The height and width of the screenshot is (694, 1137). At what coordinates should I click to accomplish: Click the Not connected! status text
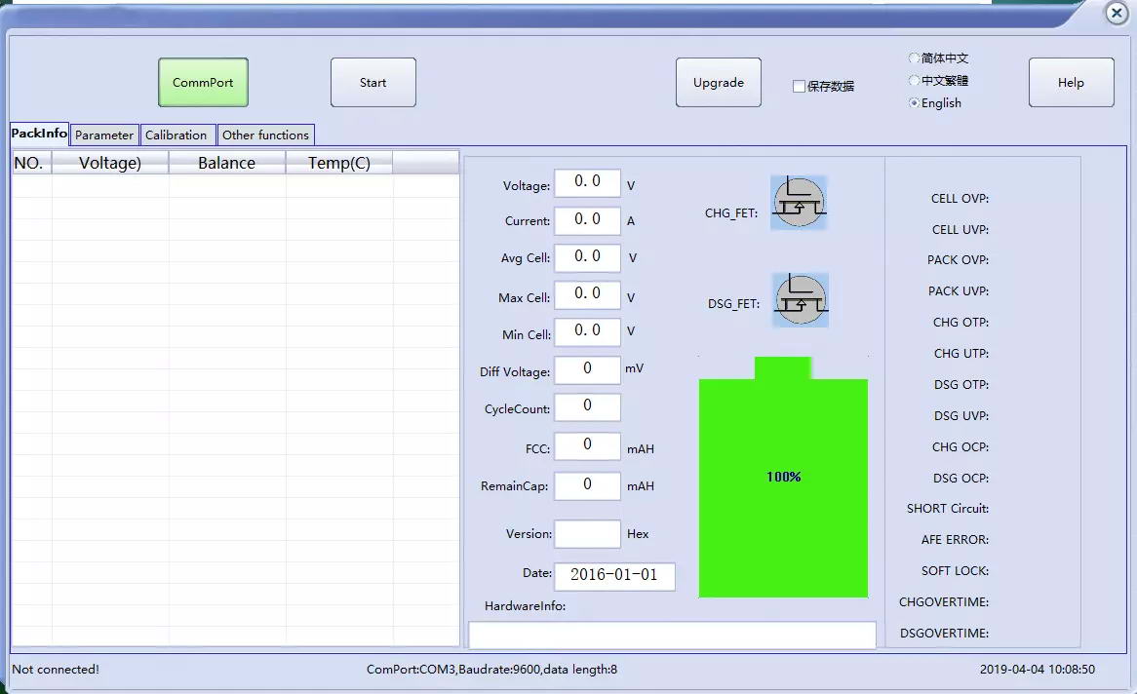pos(56,670)
